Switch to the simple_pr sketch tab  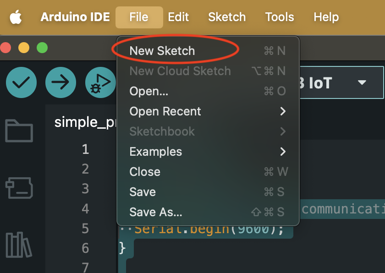tap(85, 123)
